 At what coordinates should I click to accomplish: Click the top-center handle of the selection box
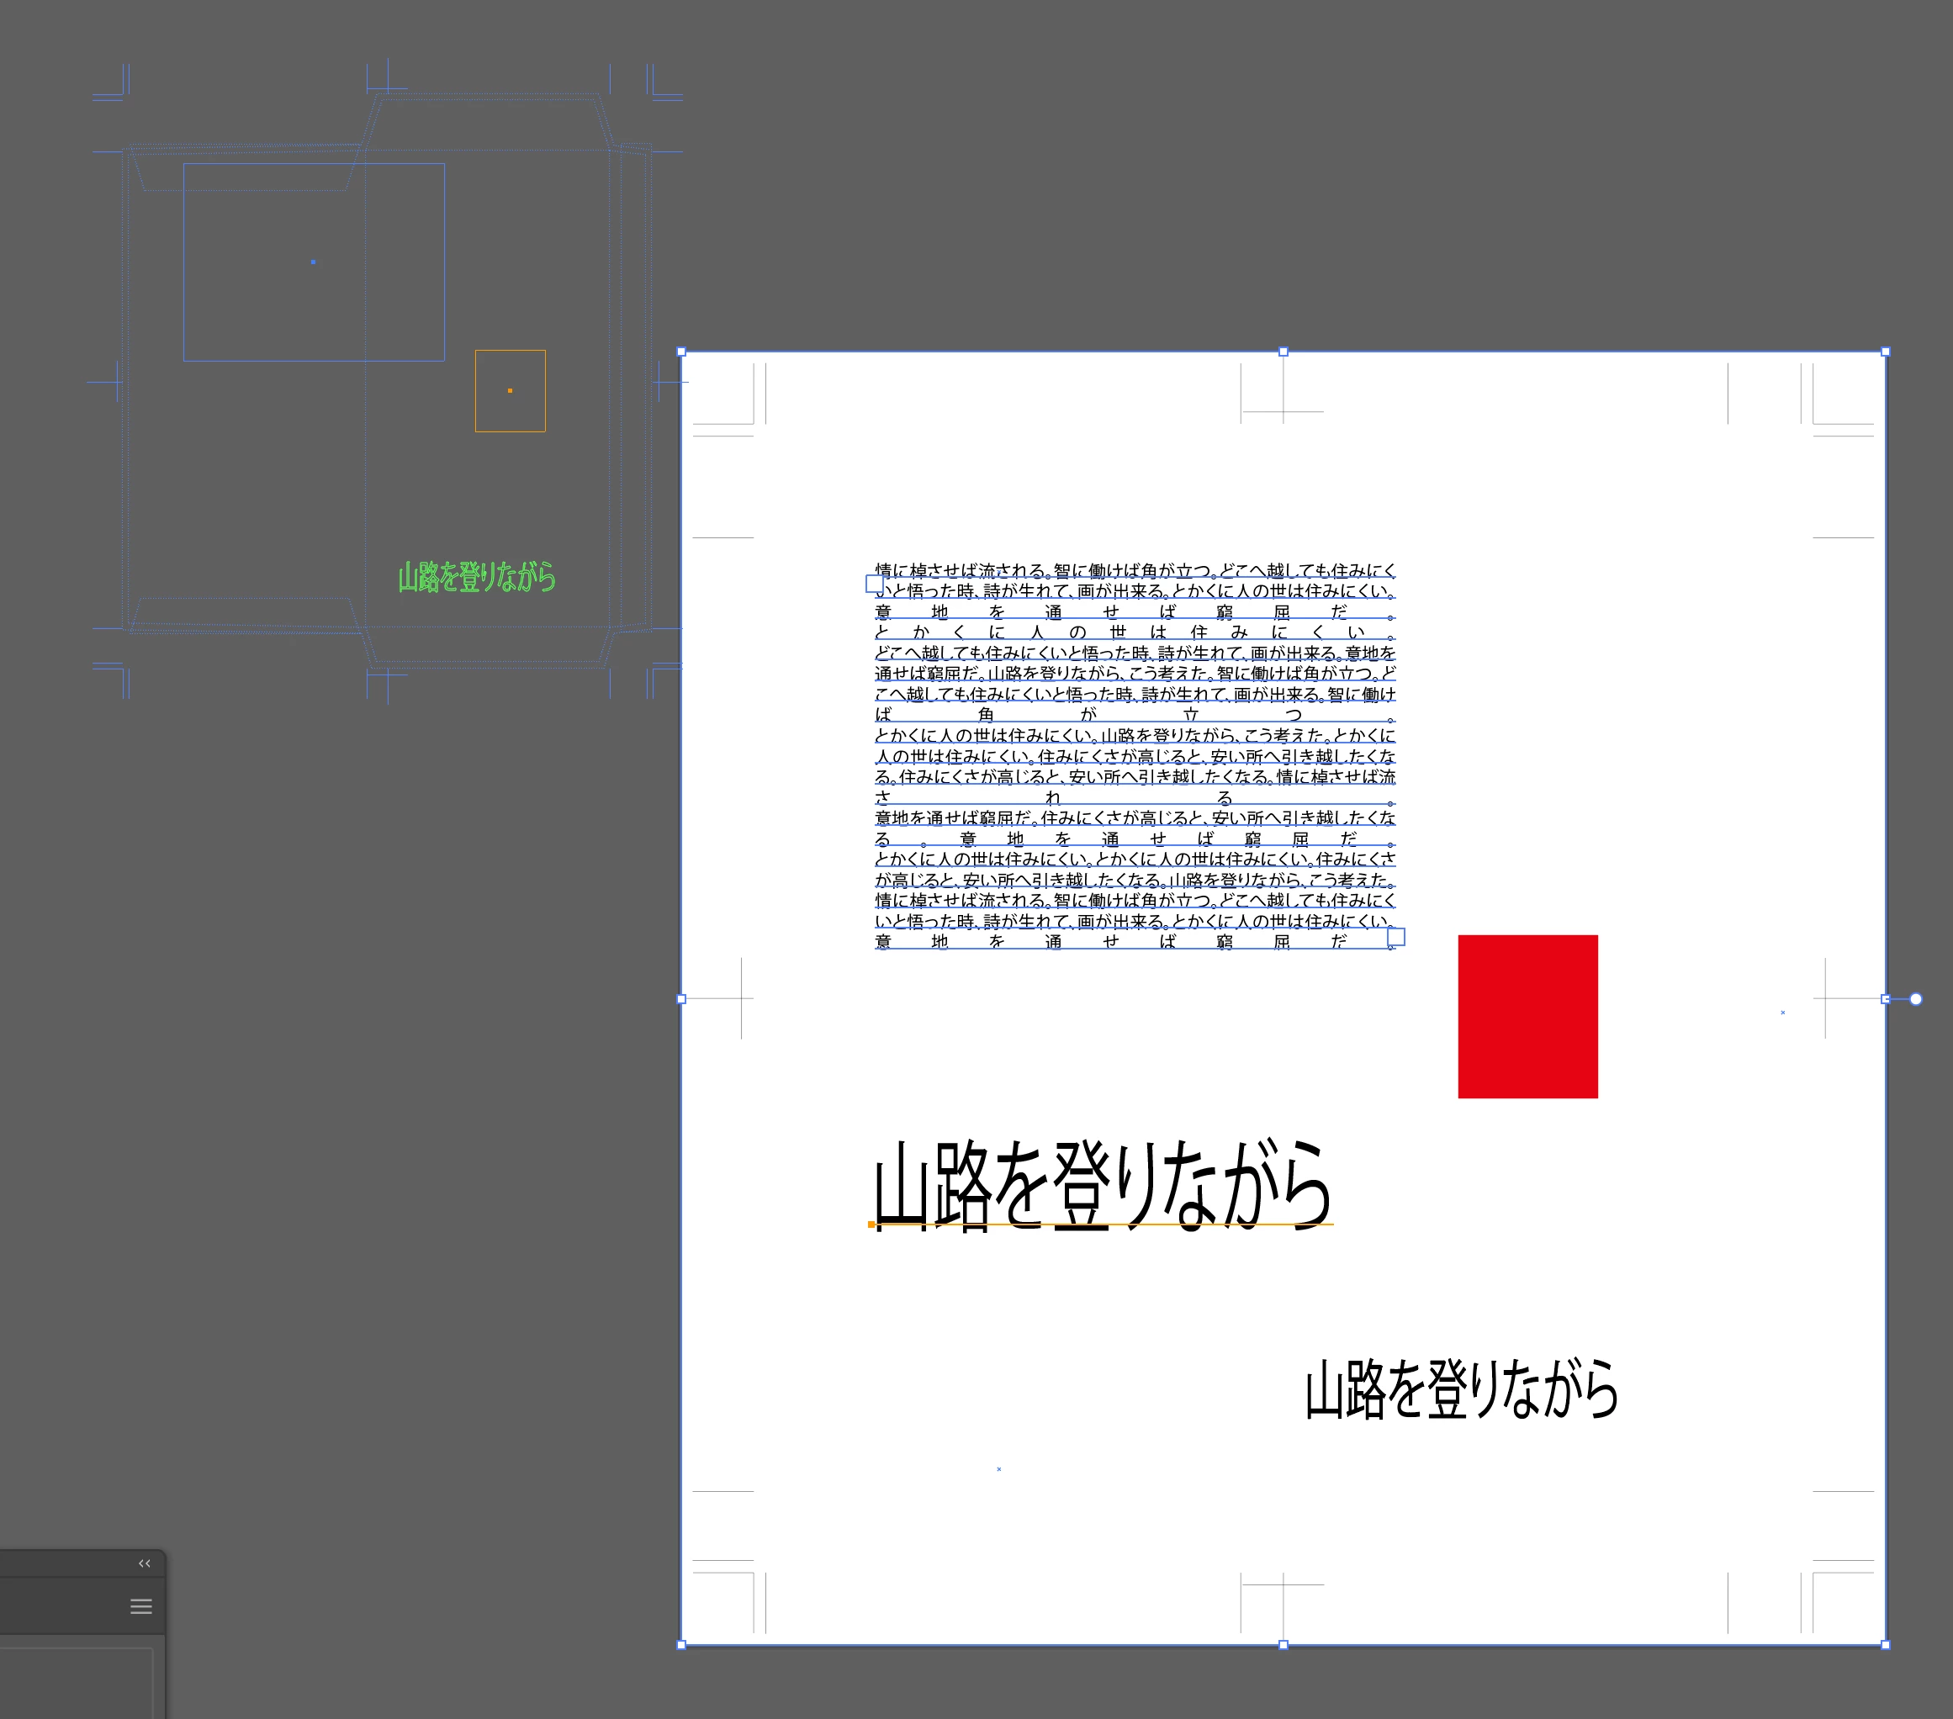point(1283,352)
